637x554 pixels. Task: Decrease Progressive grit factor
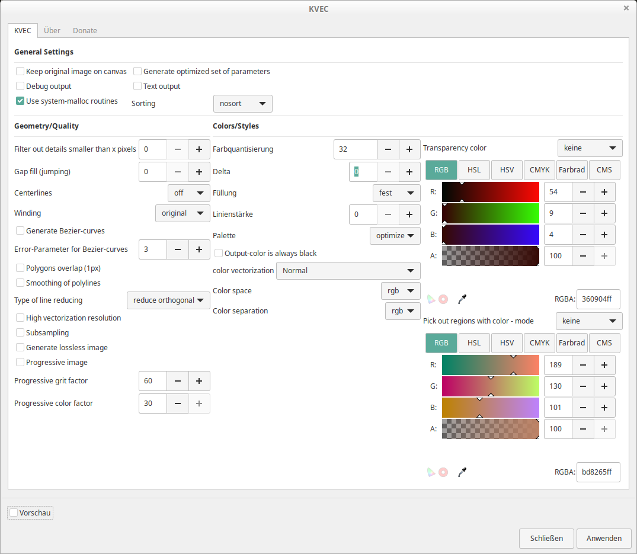(178, 381)
